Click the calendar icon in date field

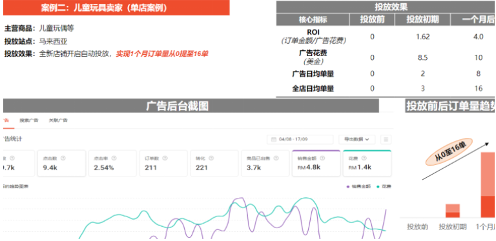click(274, 139)
